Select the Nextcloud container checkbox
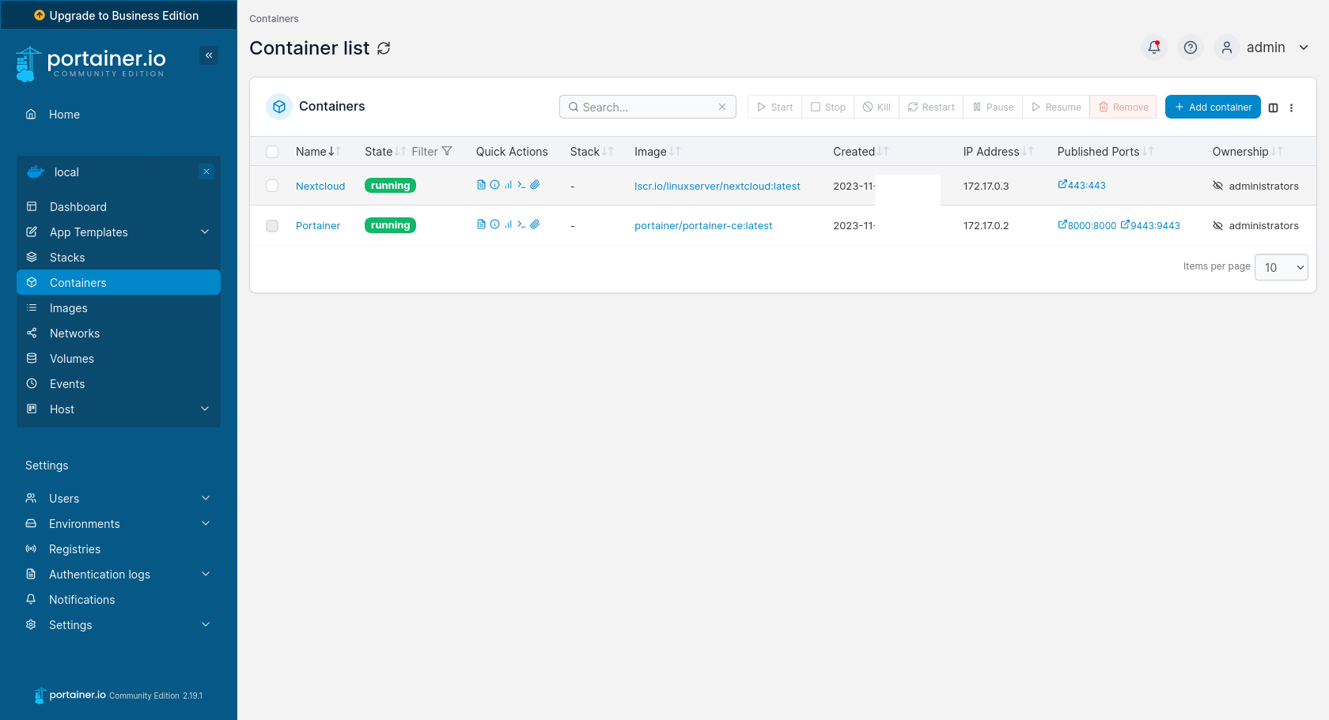The height and width of the screenshot is (720, 1329). pyautogui.click(x=272, y=186)
